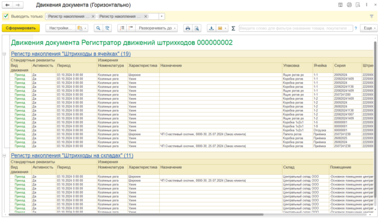The height and width of the screenshot is (219, 379).
Task: Click the Сформировать button
Action: 21,28
